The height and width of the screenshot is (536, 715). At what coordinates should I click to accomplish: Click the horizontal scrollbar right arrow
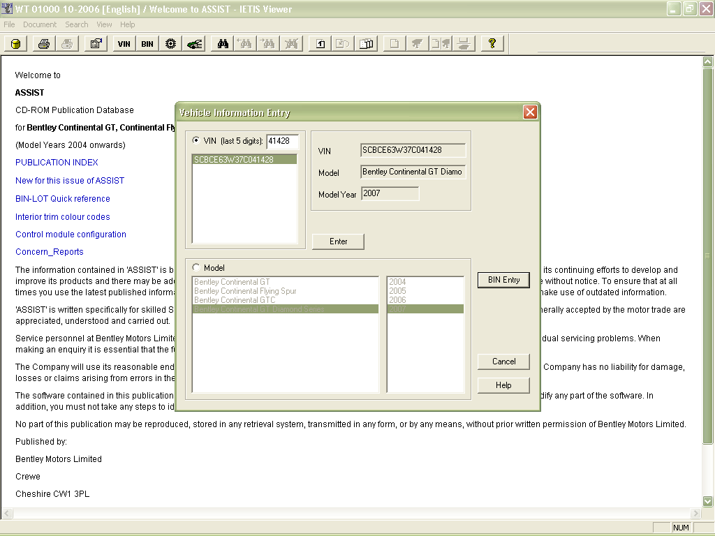[x=696, y=513]
